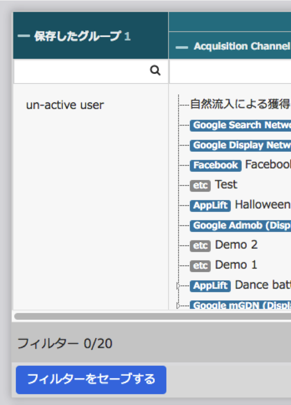Select the Dance battle campaign row

tap(263, 285)
